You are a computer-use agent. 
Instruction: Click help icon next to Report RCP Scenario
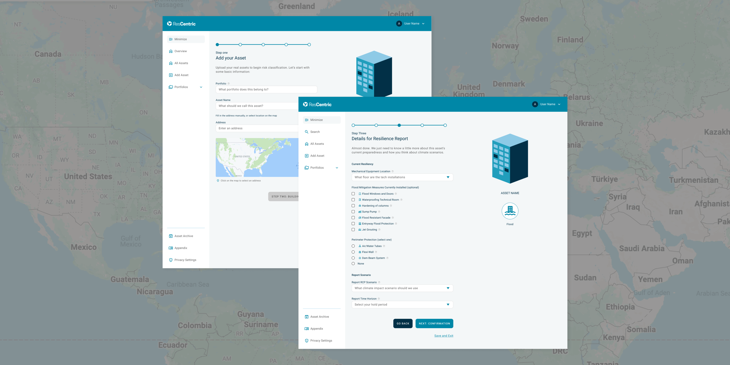[x=379, y=282]
